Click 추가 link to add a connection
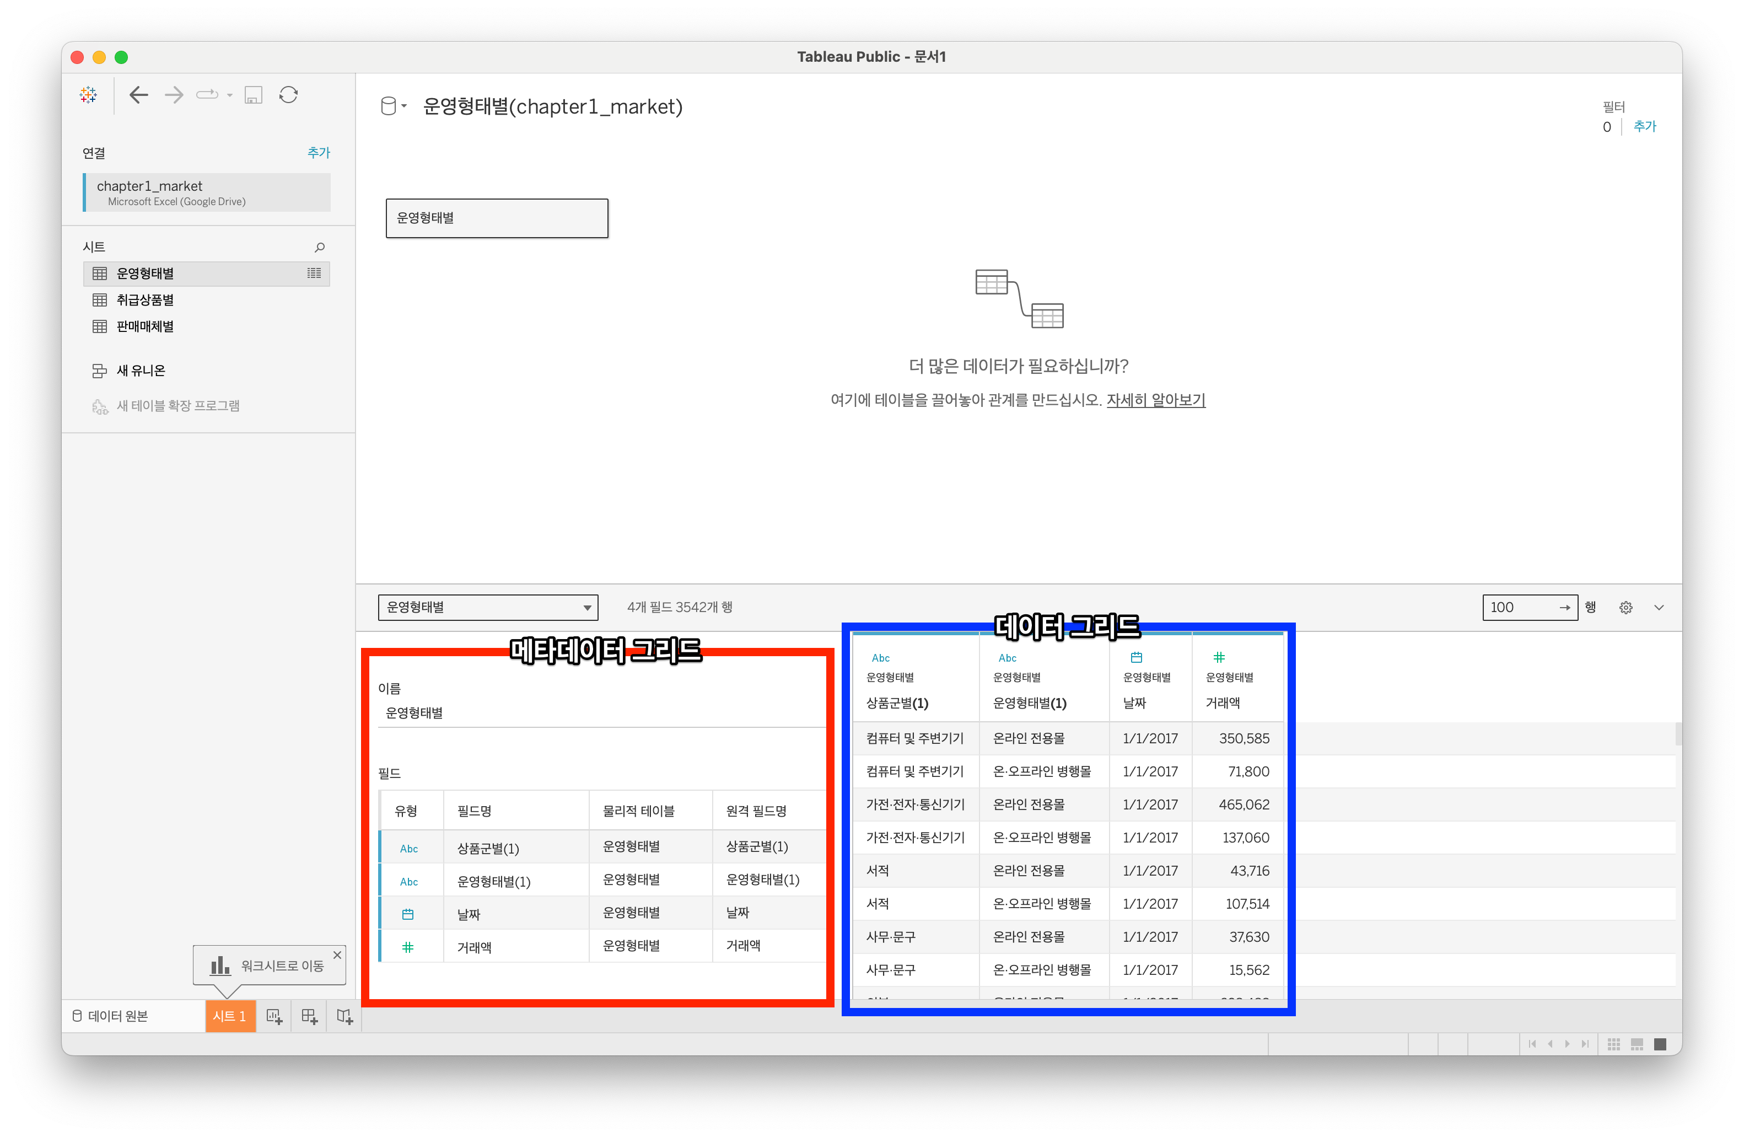1744x1137 pixels. (x=319, y=153)
